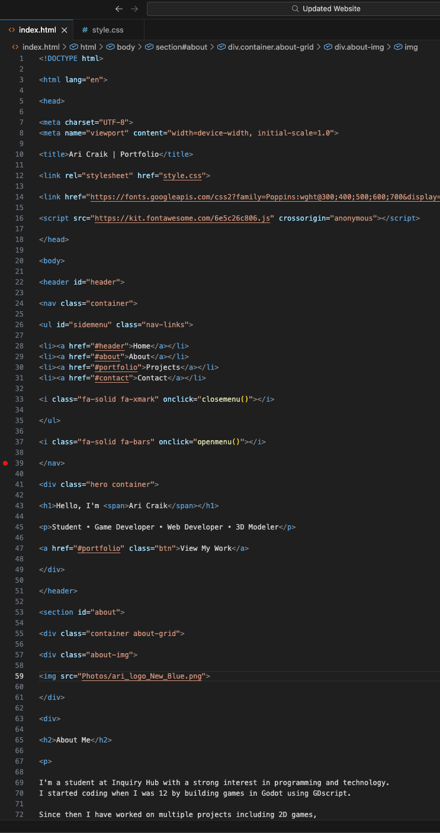Open the Photos/ari_logo_New_Blue.png link
Image resolution: width=440 pixels, height=833 pixels.
coord(141,676)
